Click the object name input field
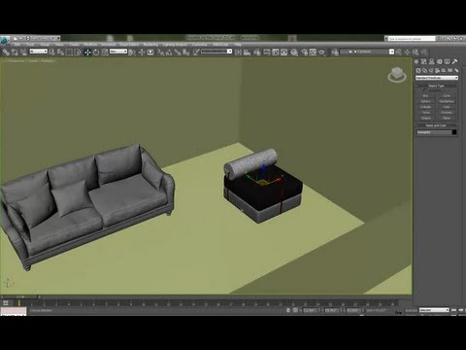The width and height of the screenshot is (466, 350). [433, 132]
